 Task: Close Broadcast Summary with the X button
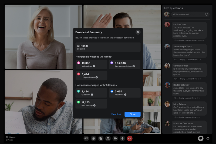point(138,32)
